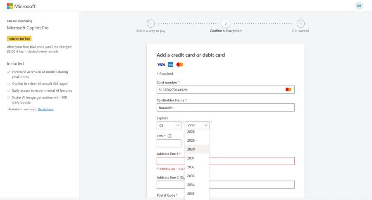Click step 3 circle Get started

click(300, 24)
